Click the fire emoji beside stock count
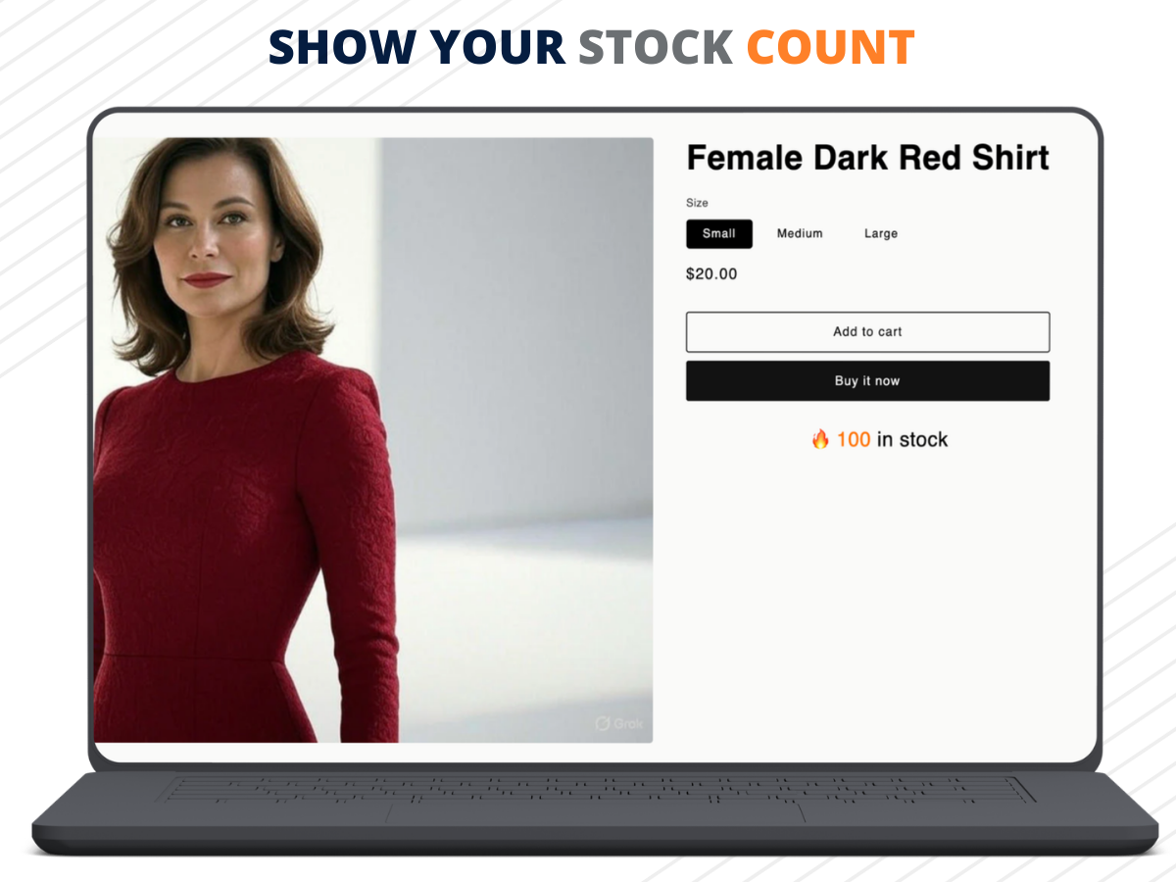1176x882 pixels. (x=820, y=439)
